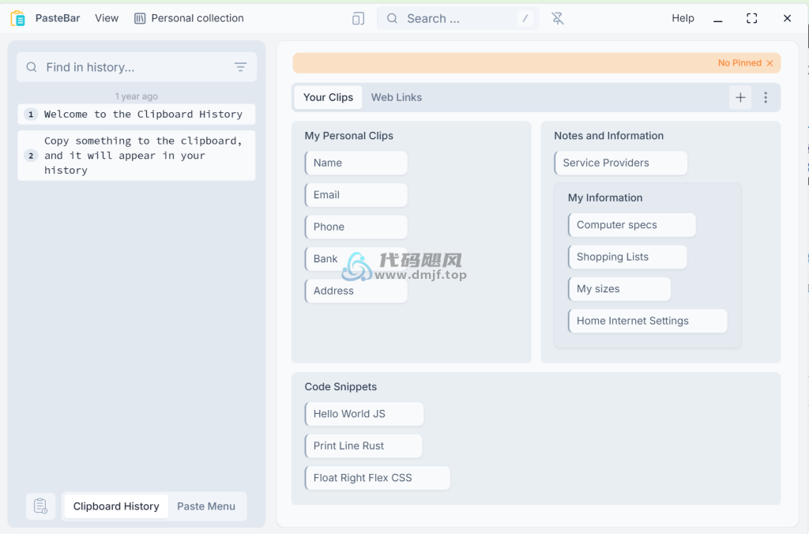
Task: Switch to the Paste Menu tab
Action: pos(206,506)
